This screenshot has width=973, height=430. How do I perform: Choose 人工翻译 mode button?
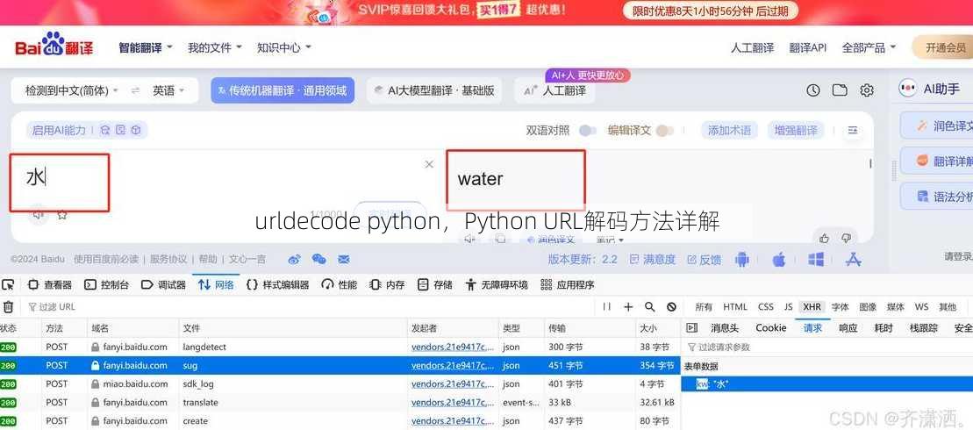click(554, 90)
